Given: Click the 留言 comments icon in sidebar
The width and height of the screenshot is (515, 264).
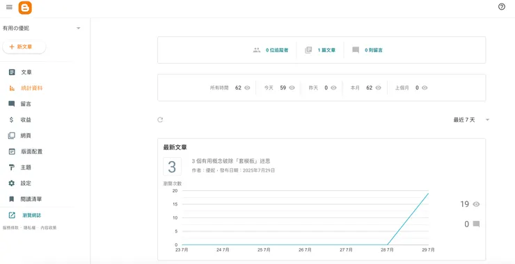Looking at the screenshot, I should [12, 104].
